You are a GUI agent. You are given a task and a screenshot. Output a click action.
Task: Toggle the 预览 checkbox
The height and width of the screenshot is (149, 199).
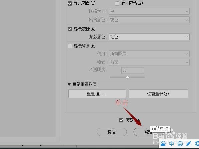[121, 120]
